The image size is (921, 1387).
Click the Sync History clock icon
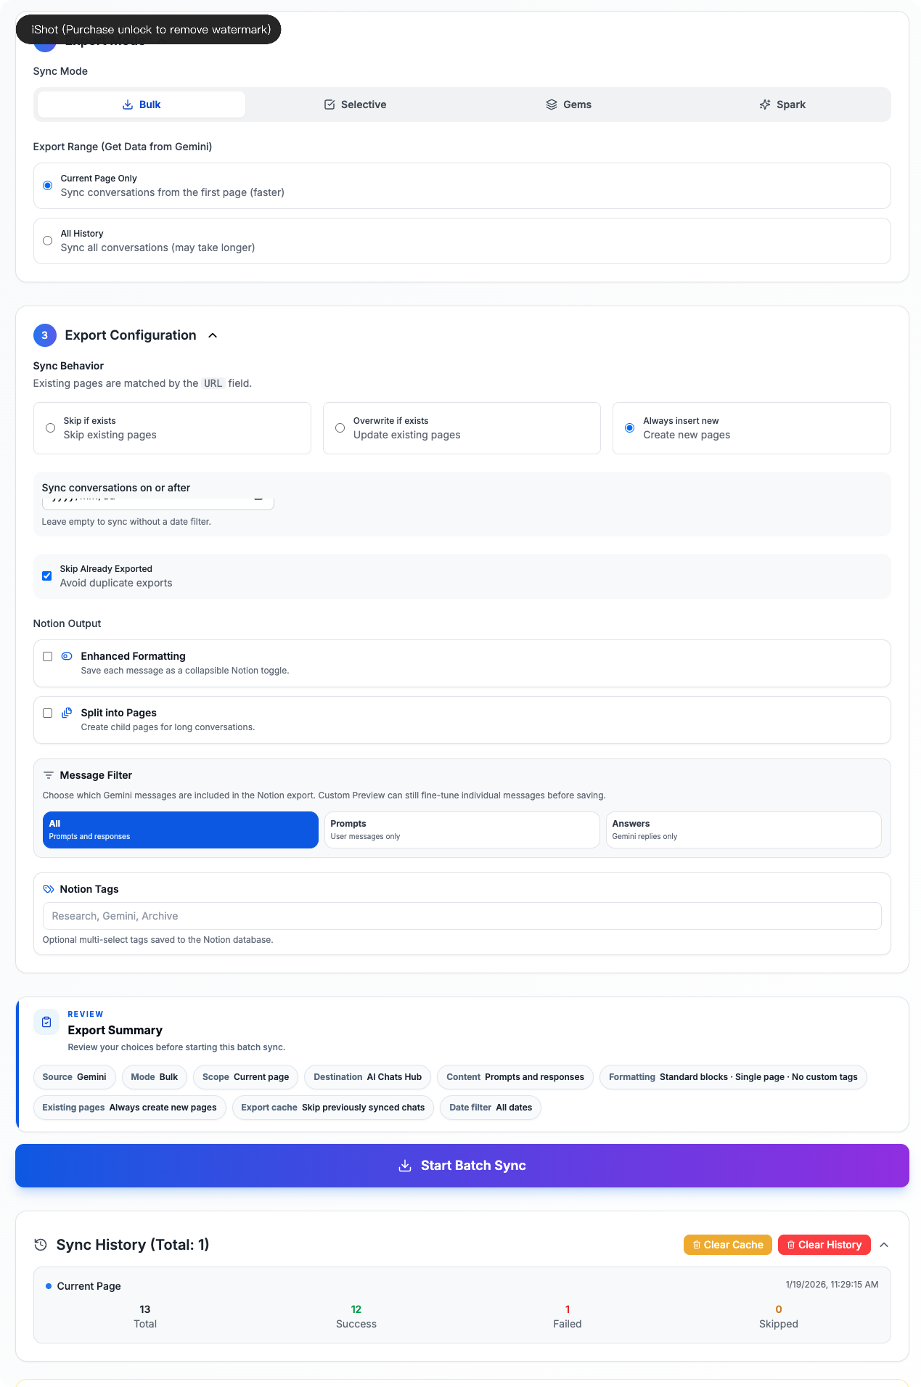41,1245
